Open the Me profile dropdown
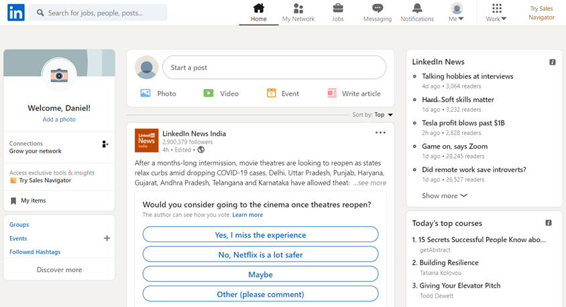Screen dimensions: 566x307 457,13
